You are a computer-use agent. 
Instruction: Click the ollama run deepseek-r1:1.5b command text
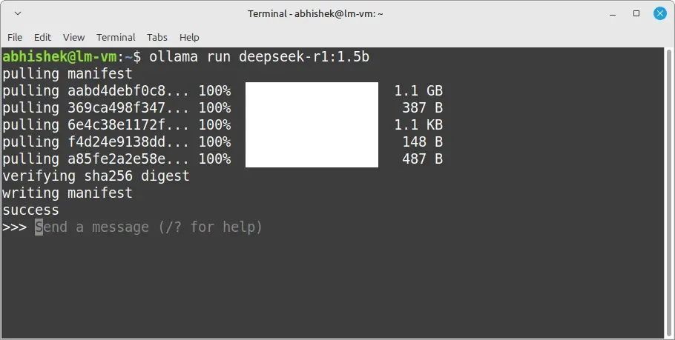pyautogui.click(x=259, y=57)
